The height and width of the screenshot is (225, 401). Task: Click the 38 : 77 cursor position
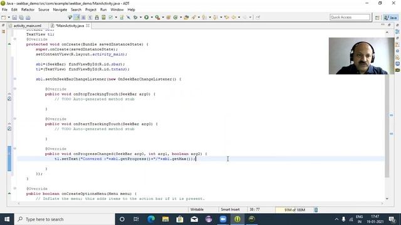click(254, 209)
